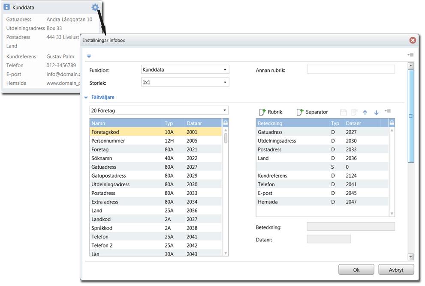The width and height of the screenshot is (425, 286).
Task: Select E-post row in Beteckning list
Action: click(322, 193)
